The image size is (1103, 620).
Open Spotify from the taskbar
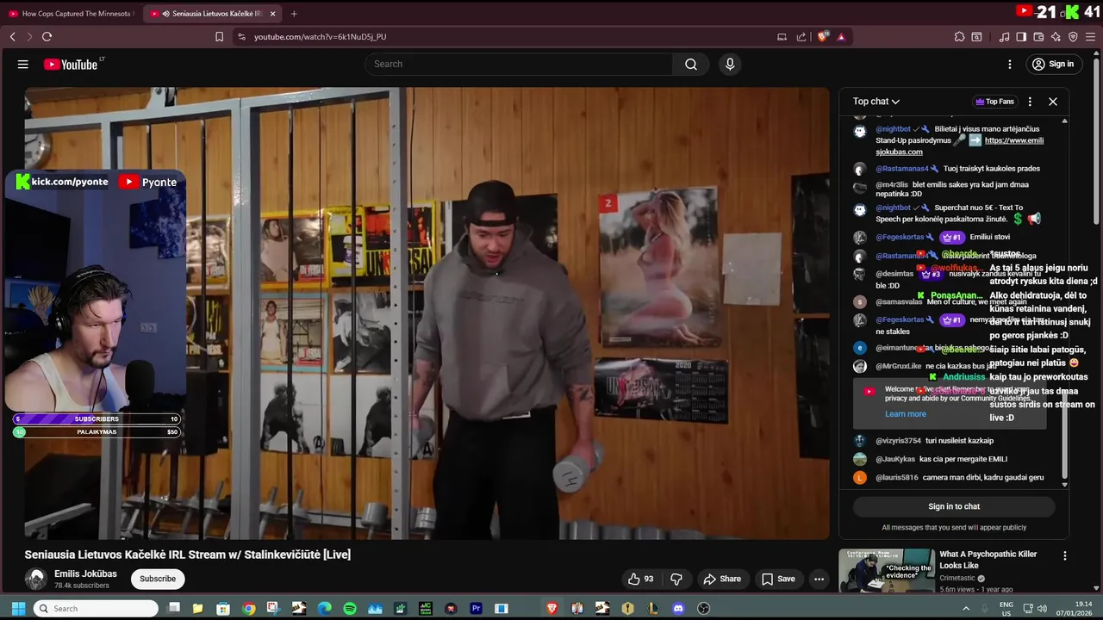click(x=349, y=608)
